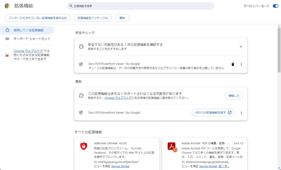Click the Chrome logo icon
This screenshot has height=170, width=281.
(7, 6)
